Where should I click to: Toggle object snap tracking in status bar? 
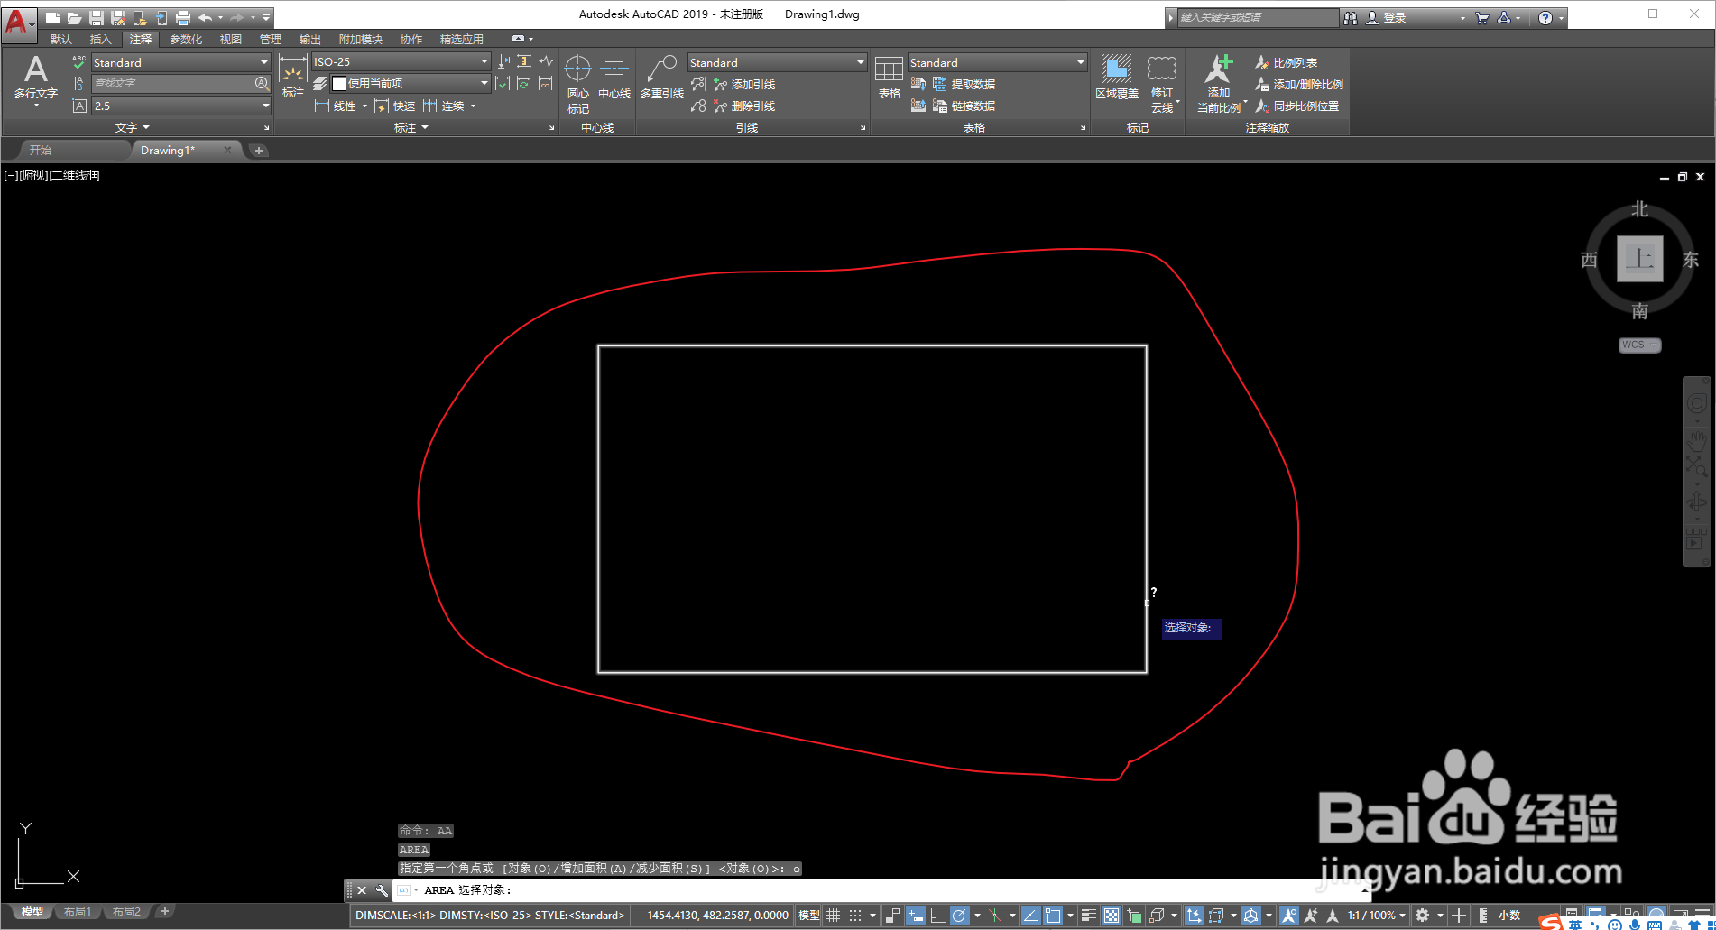1029,915
